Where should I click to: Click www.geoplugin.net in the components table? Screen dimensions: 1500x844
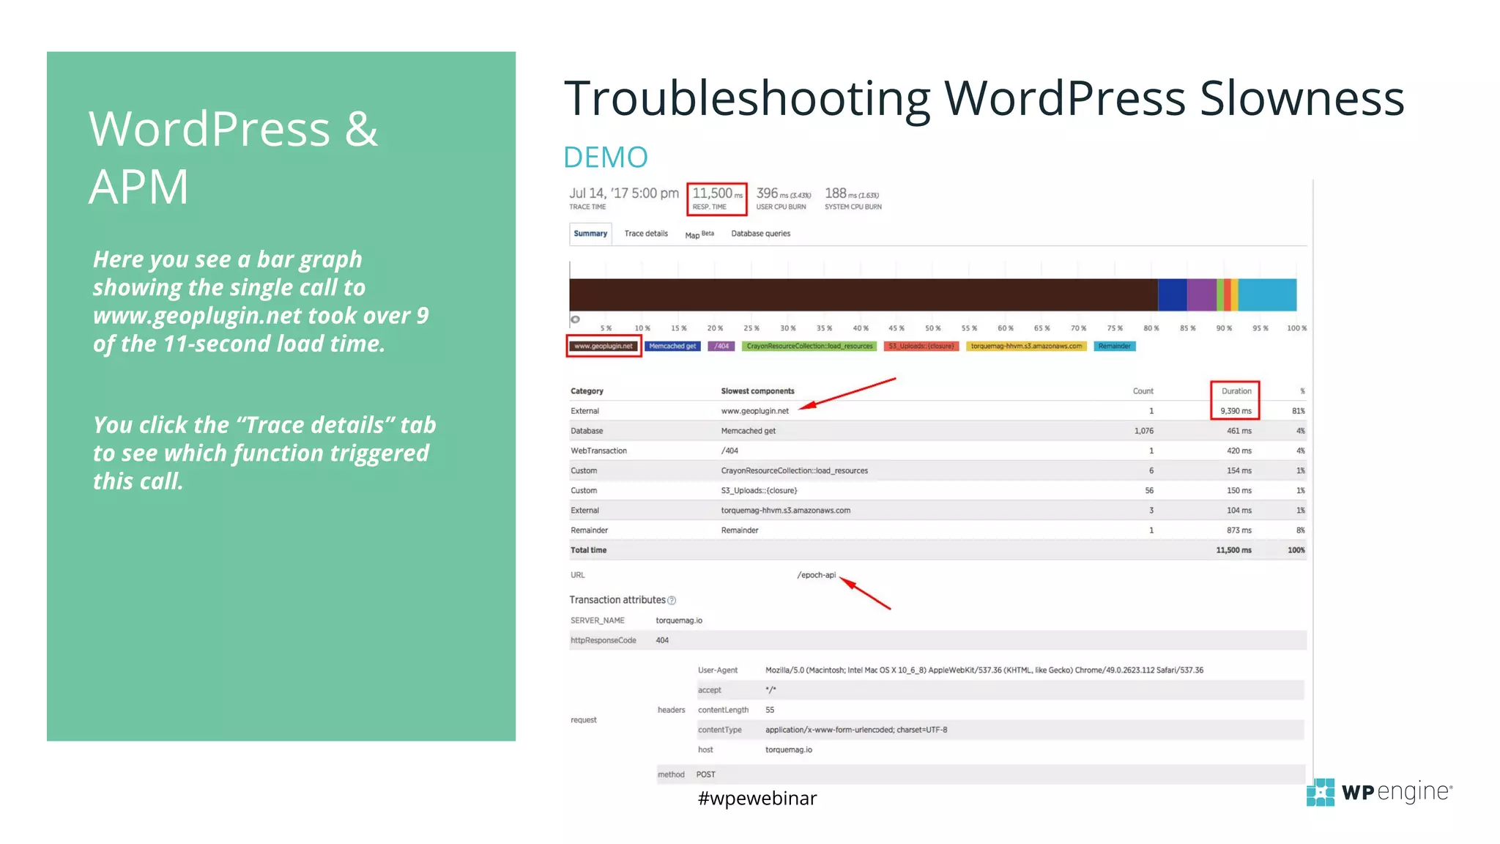(x=754, y=411)
